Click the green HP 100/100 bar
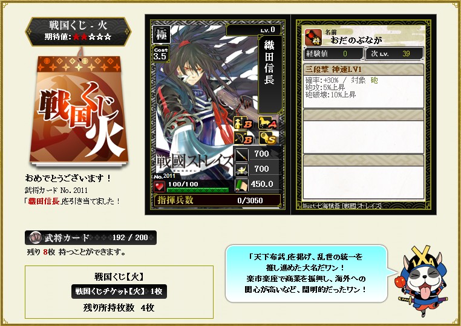Image resolution: width=461 pixels, height=326 pixels. [x=198, y=190]
